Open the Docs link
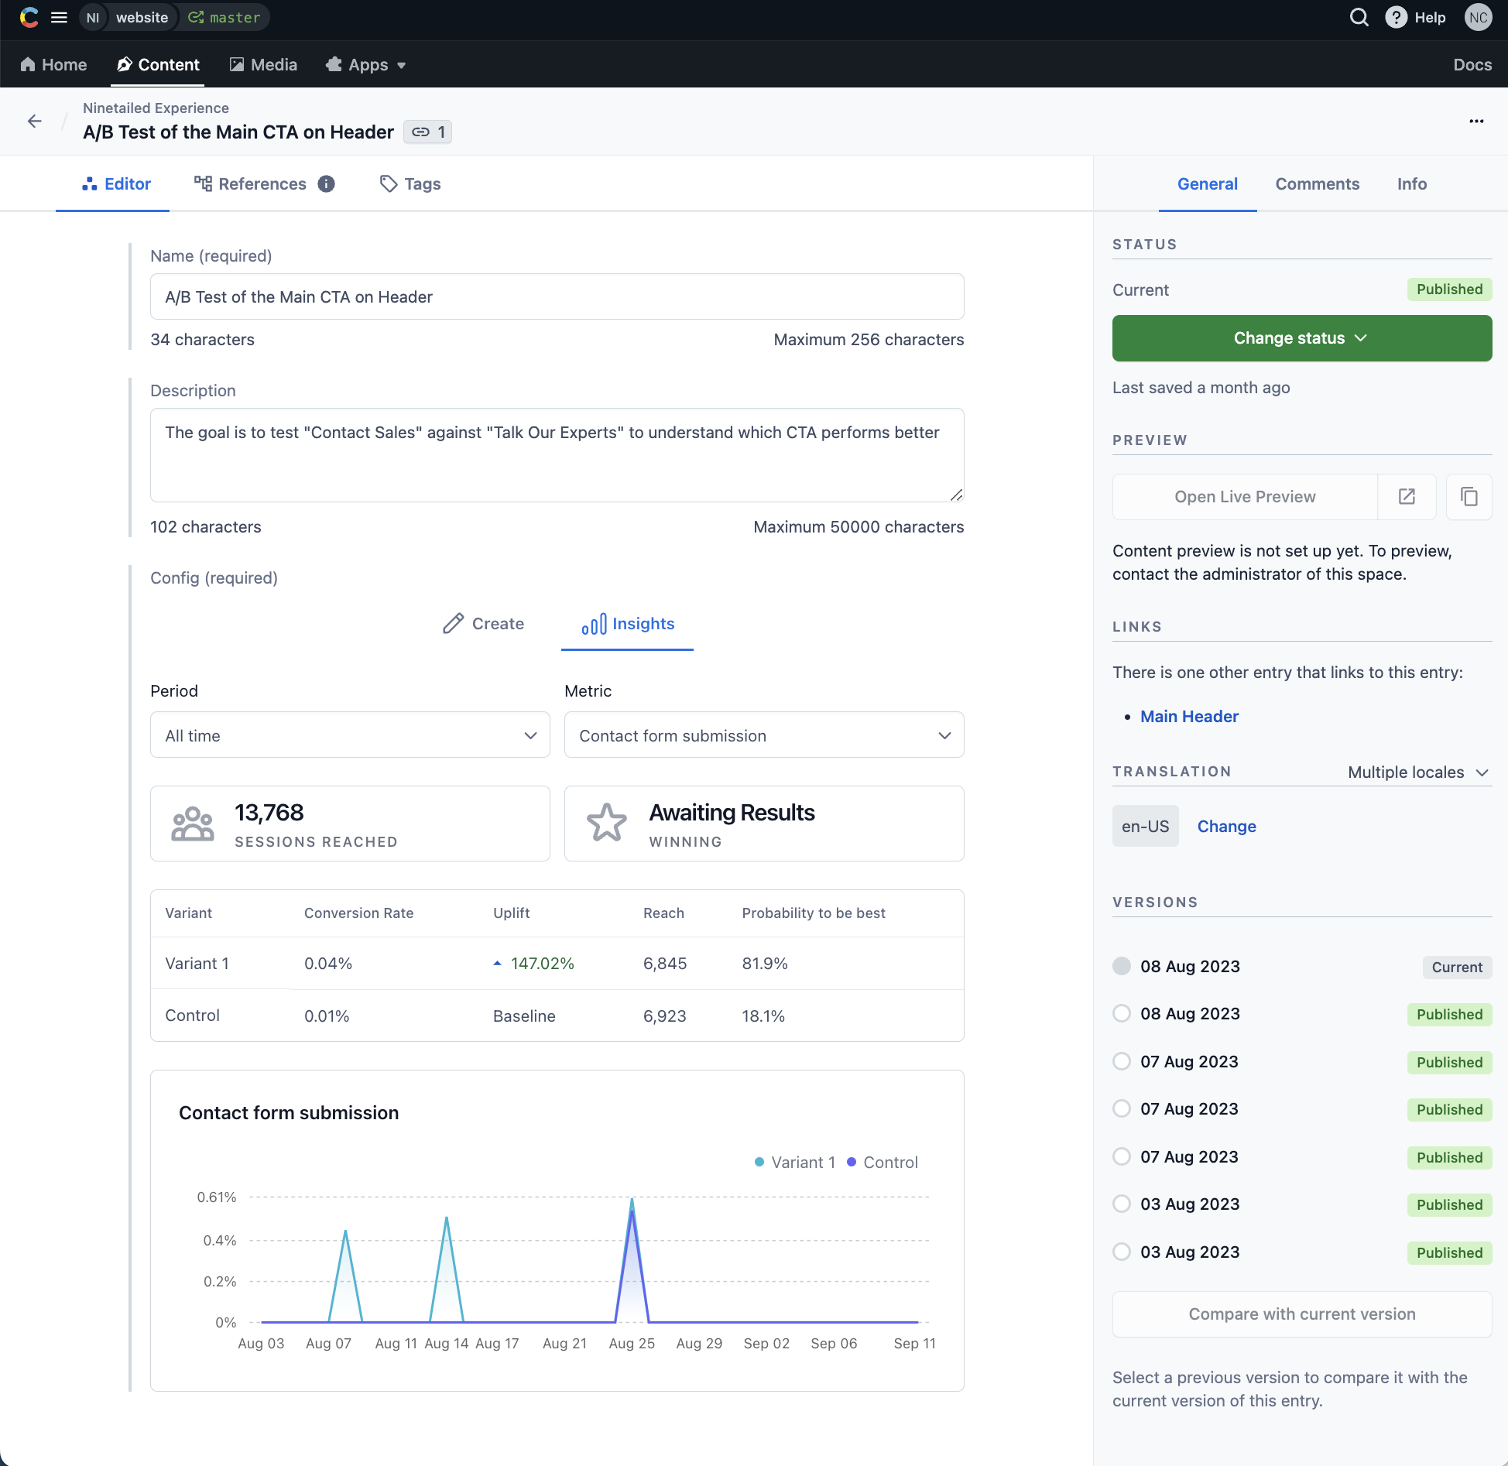Image resolution: width=1508 pixels, height=1466 pixels. click(x=1472, y=65)
